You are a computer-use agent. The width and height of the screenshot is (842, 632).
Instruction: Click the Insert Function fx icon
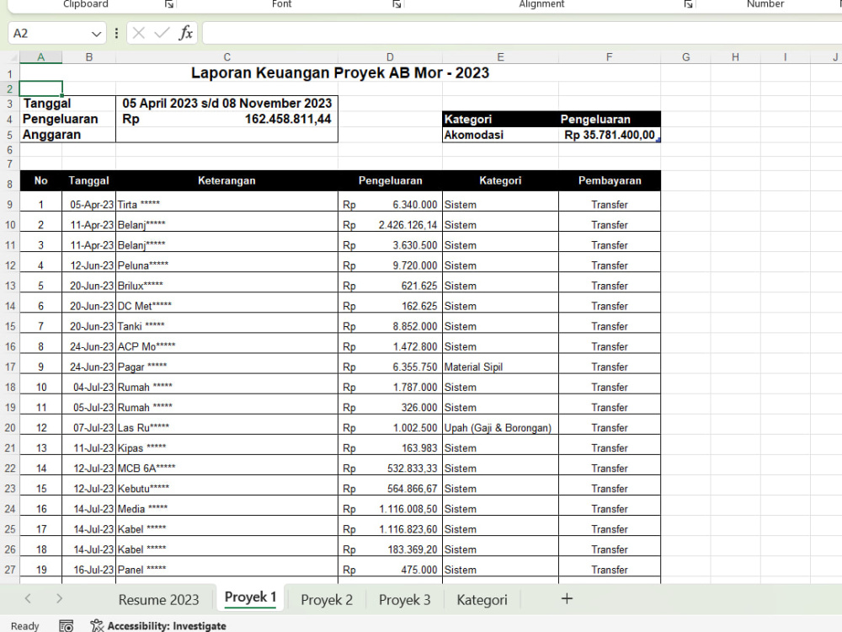coord(186,34)
